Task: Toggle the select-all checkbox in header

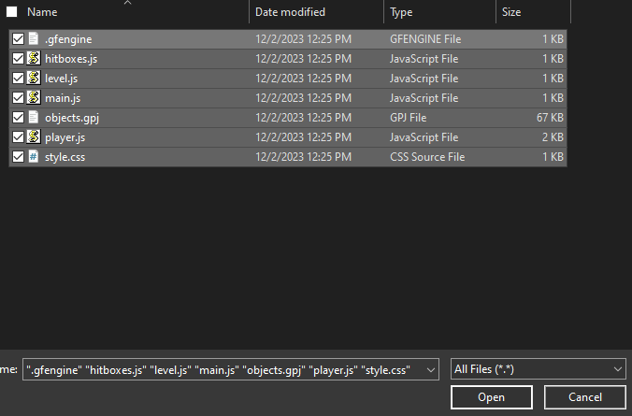Action: click(x=12, y=12)
